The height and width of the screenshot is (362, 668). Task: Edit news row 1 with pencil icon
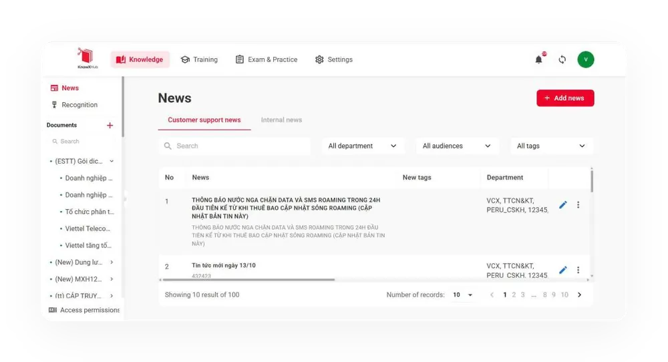pyautogui.click(x=562, y=205)
